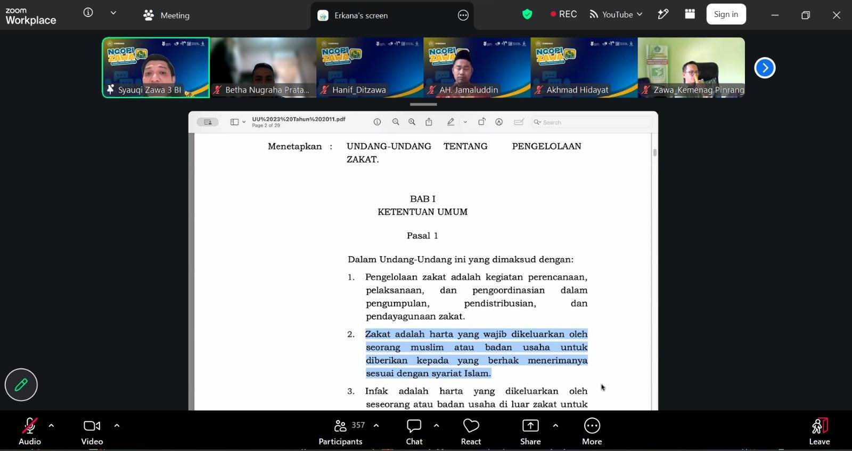Click the PDF zoom out magnifier
The image size is (852, 451).
tap(396, 122)
